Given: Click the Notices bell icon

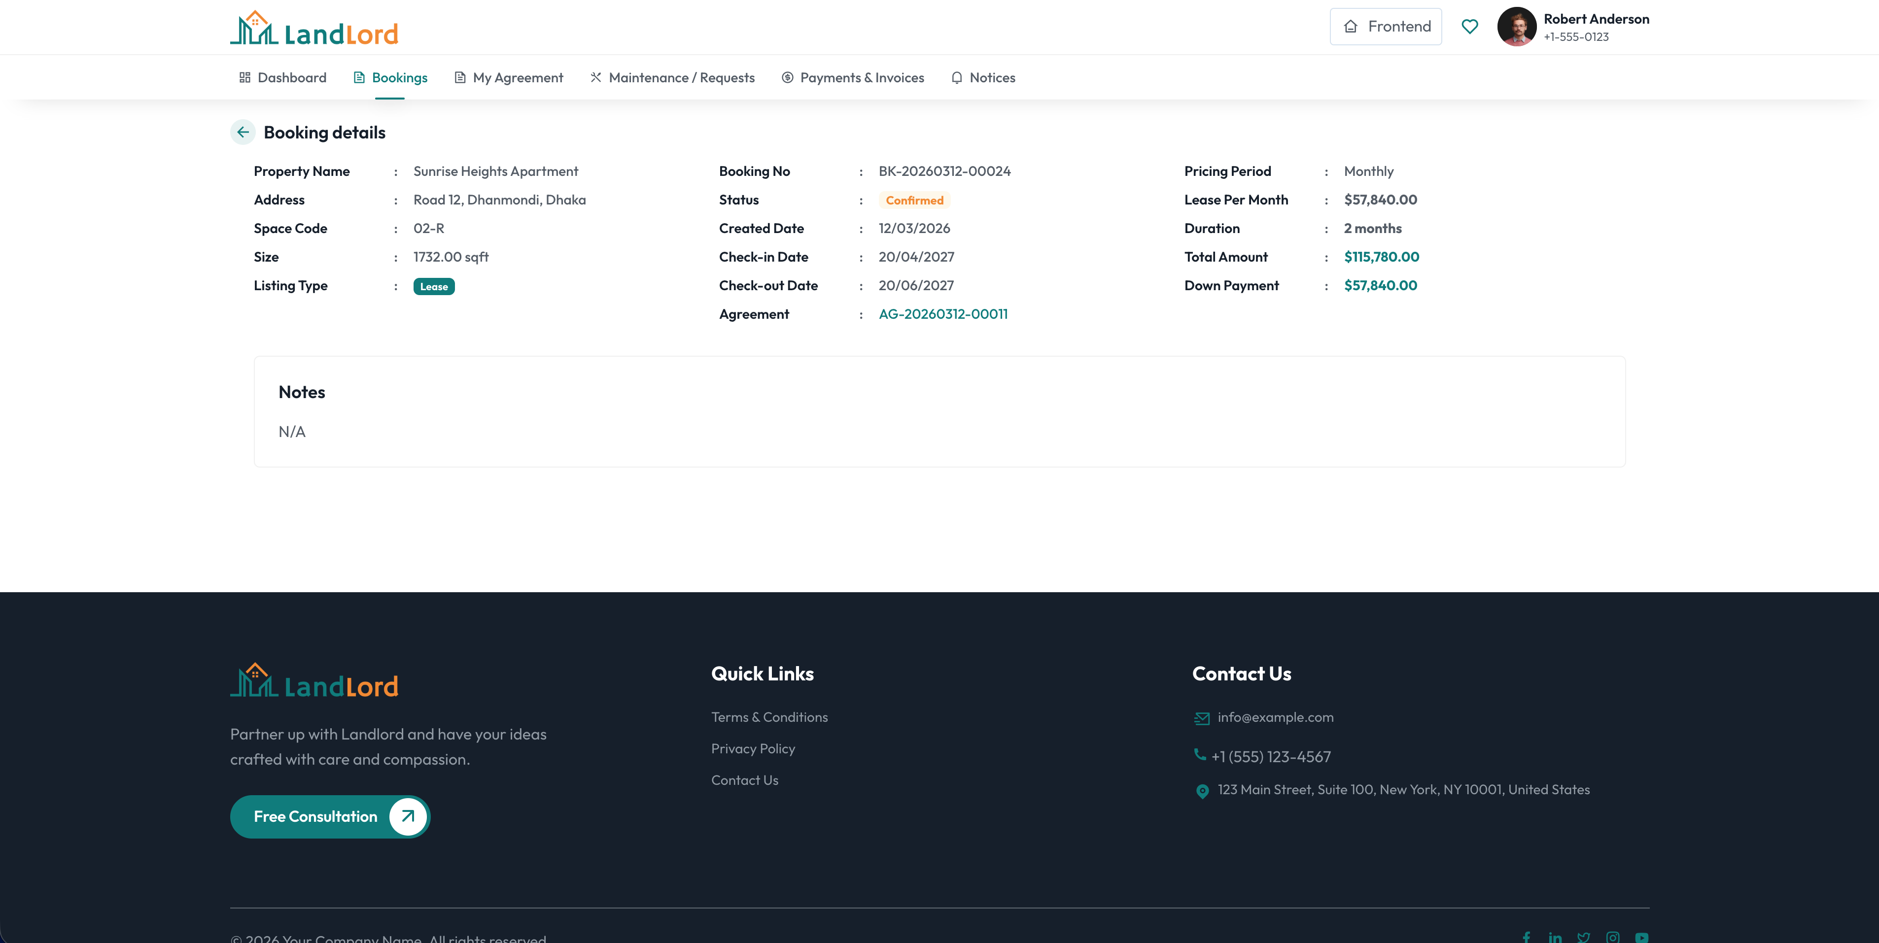Looking at the screenshot, I should [956, 77].
